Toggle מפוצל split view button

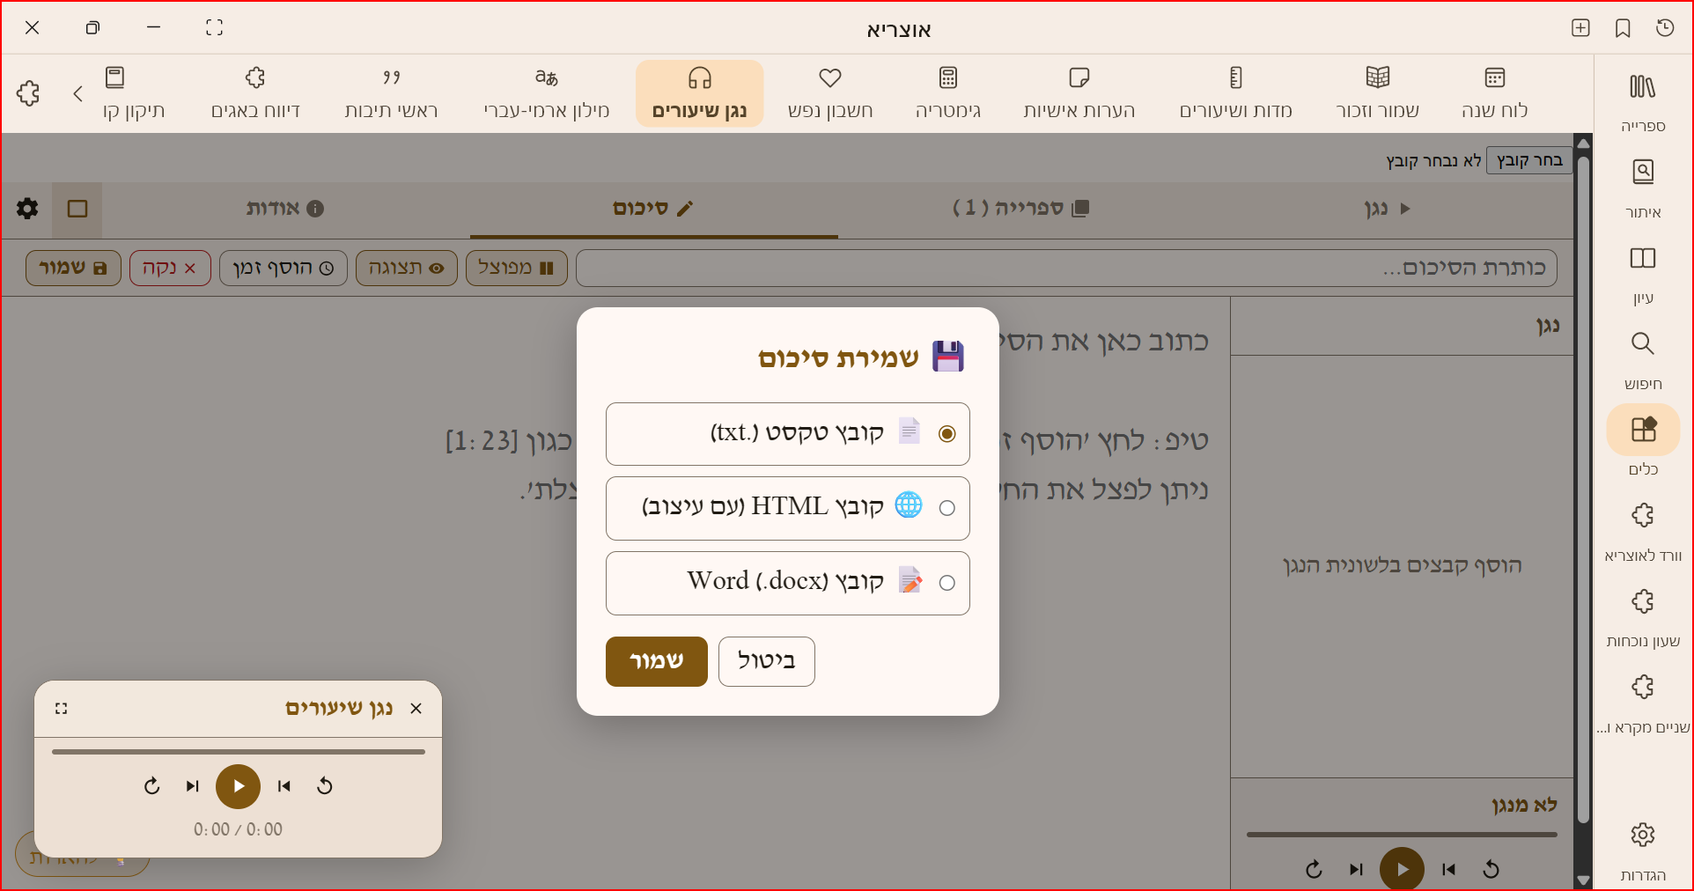(x=516, y=268)
